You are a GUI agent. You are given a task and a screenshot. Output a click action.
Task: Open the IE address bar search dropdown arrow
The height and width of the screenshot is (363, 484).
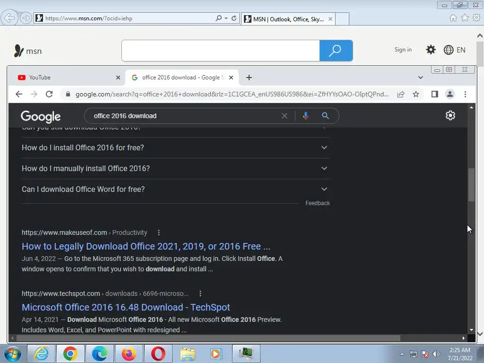pos(226,18)
